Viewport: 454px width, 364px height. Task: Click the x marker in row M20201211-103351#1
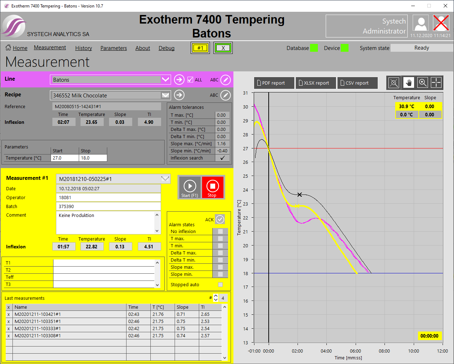coord(9,322)
